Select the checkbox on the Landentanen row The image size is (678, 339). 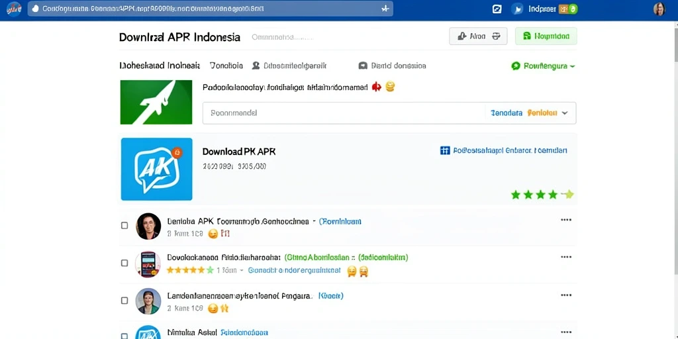pyautogui.click(x=124, y=301)
